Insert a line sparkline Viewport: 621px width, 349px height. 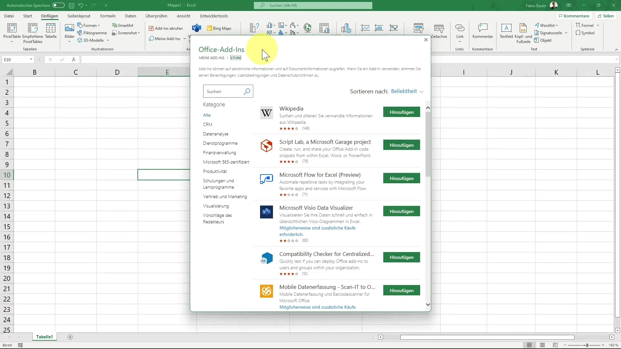coord(365,28)
